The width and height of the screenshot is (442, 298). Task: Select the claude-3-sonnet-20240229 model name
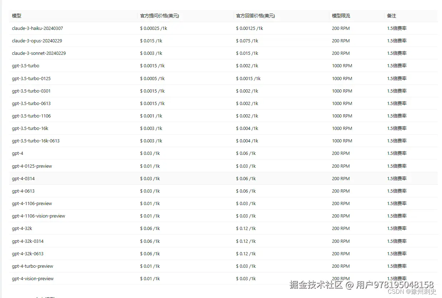click(x=39, y=53)
